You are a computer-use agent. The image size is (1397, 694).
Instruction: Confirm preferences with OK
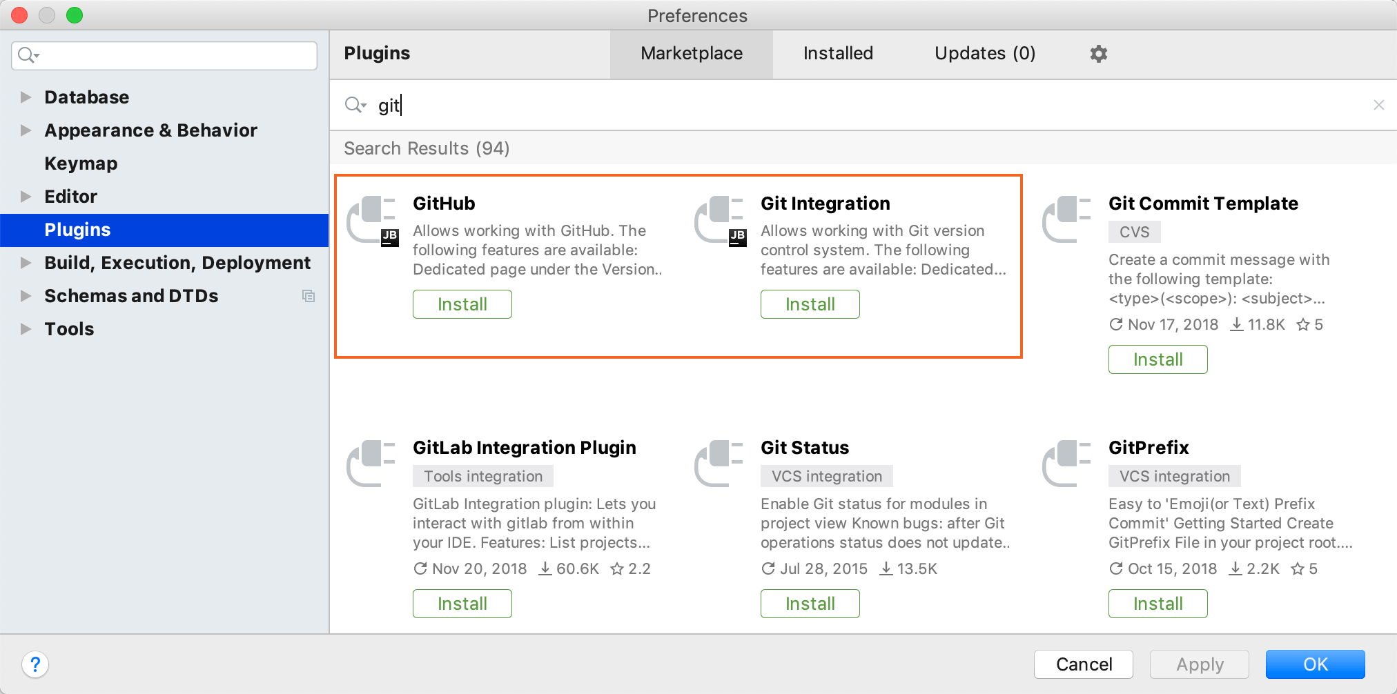(1315, 664)
